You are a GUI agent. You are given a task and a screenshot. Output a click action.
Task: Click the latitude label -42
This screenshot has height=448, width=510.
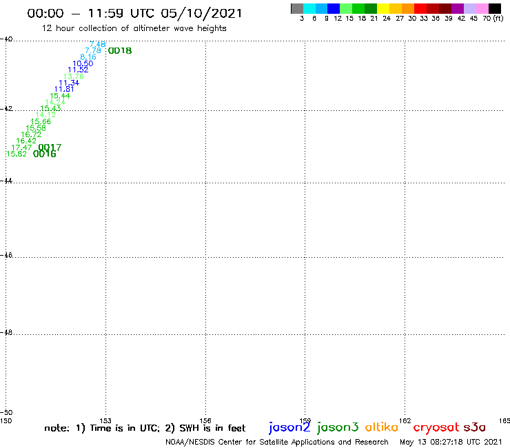tap(6, 109)
